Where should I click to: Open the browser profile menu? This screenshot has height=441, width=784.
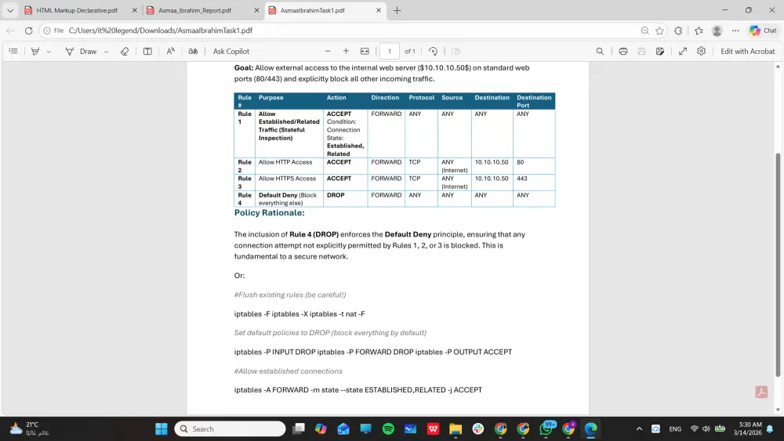pyautogui.click(x=717, y=31)
